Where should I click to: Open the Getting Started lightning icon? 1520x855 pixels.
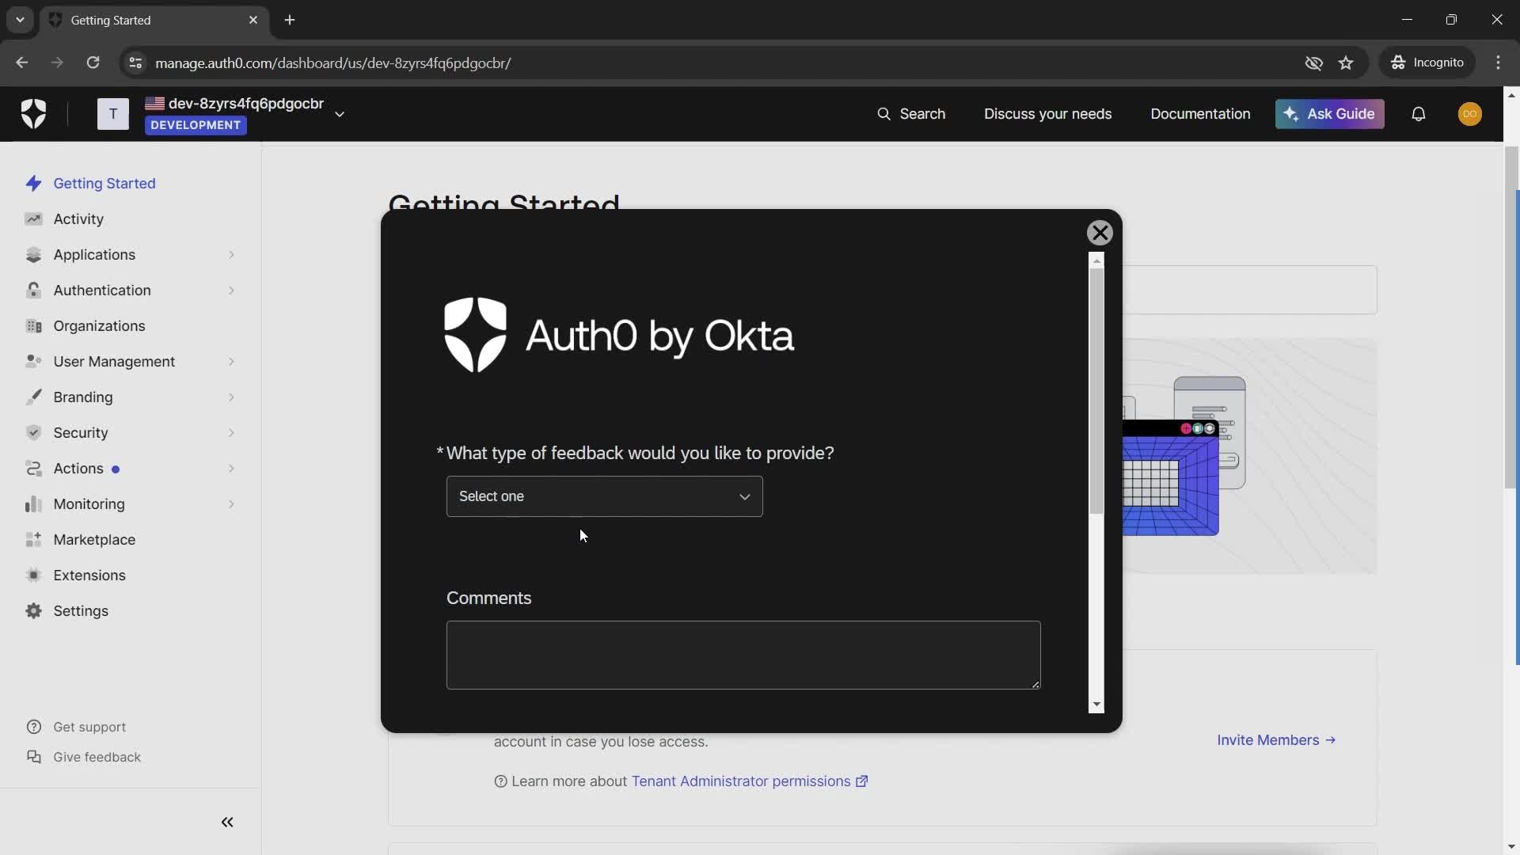[x=33, y=184]
